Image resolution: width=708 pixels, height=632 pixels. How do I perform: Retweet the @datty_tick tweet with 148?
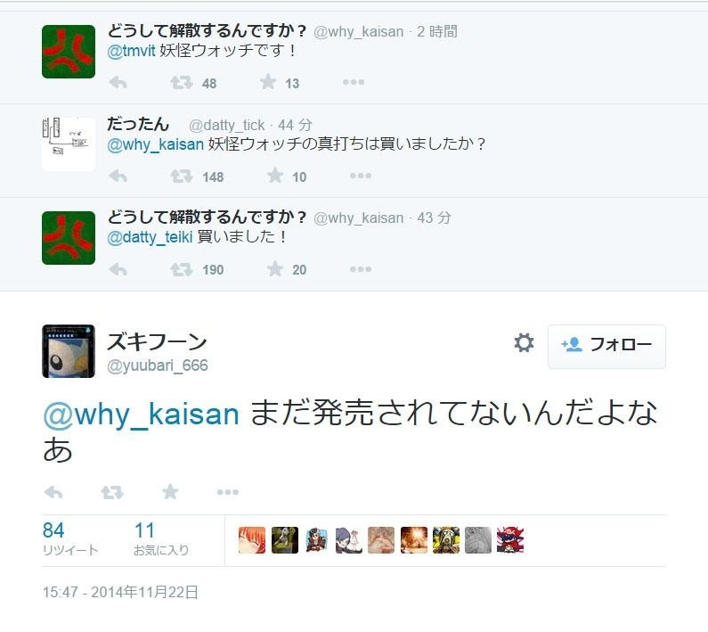point(182,176)
